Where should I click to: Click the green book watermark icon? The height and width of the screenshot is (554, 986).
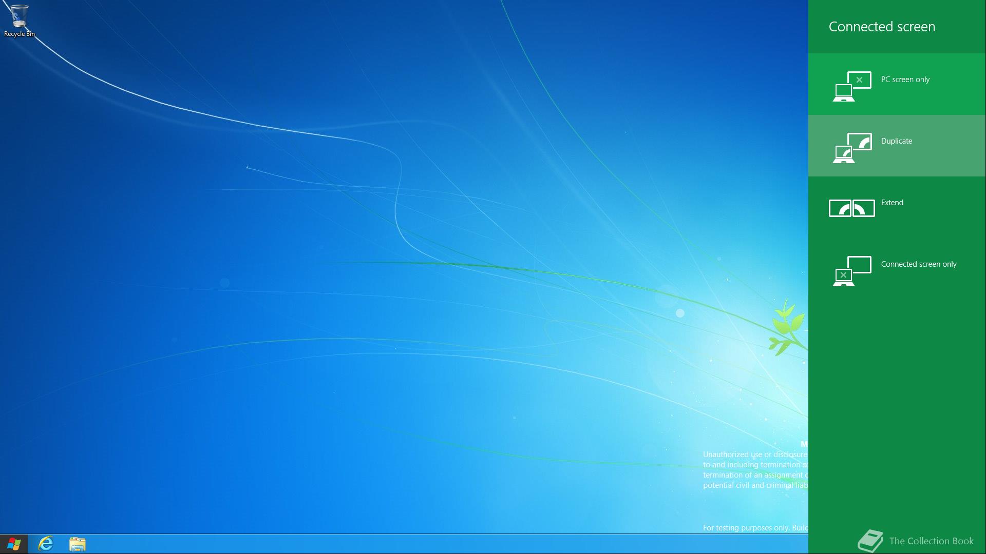[870, 541]
